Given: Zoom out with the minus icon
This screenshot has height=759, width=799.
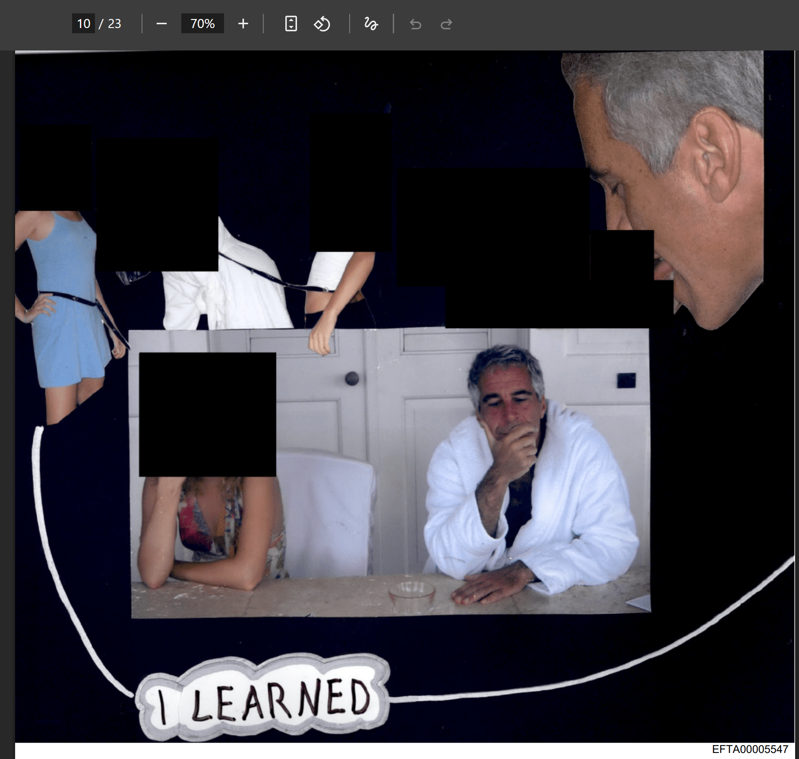Looking at the screenshot, I should [x=161, y=24].
